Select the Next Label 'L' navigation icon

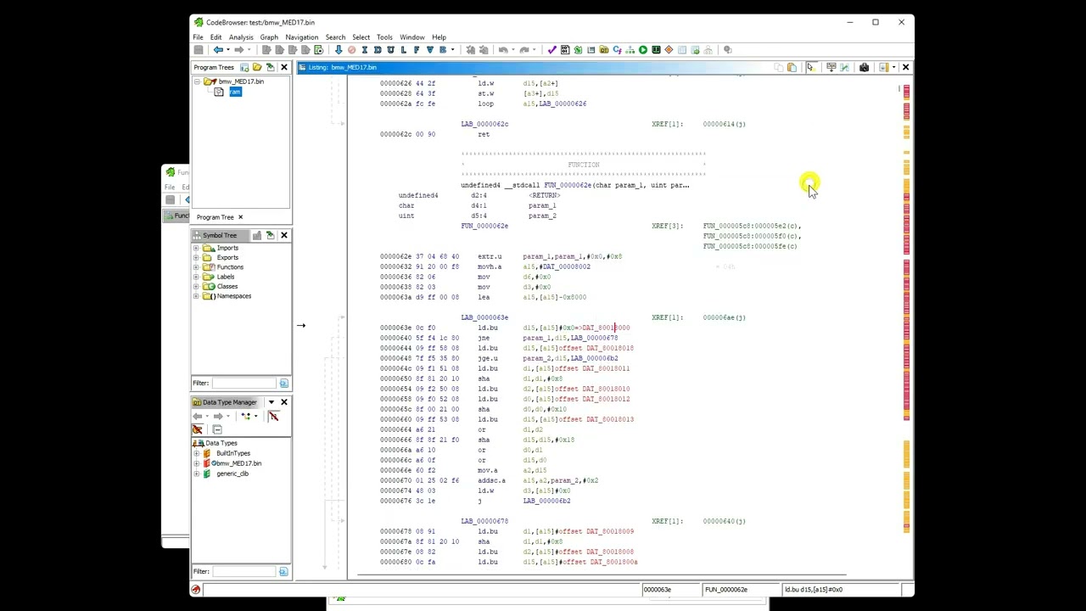click(x=403, y=50)
